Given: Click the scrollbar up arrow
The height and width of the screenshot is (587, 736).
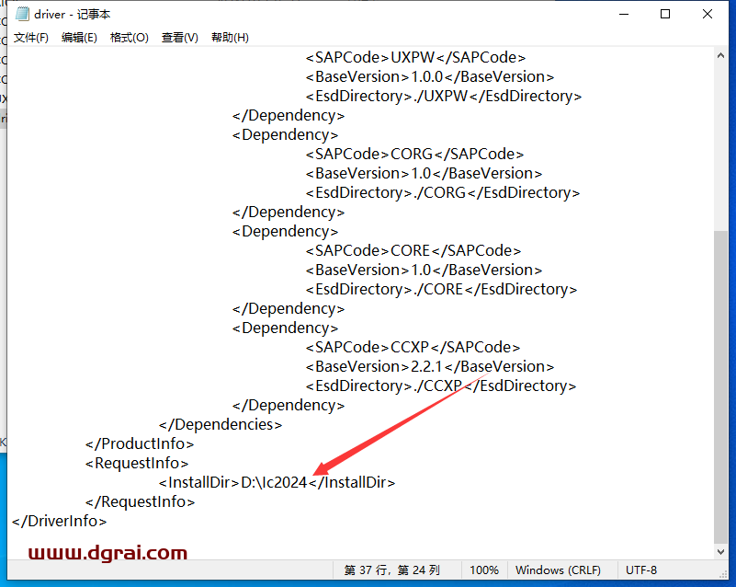Looking at the screenshot, I should coord(720,55).
